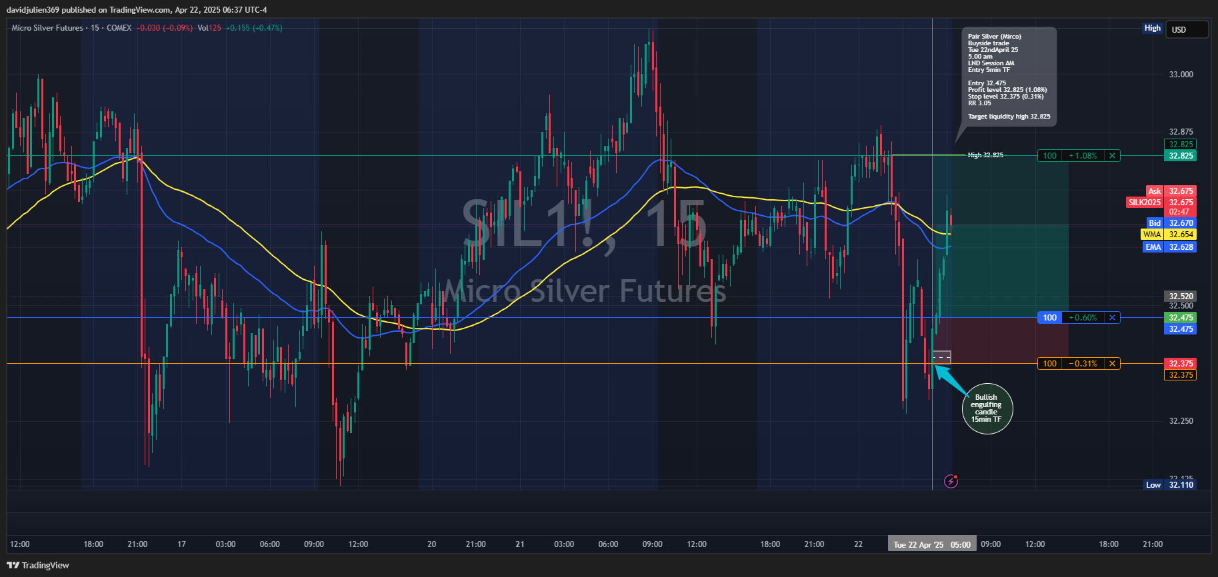Close the +1.08% take-profit order line
Screen dimensions: 1218x577
click(1112, 156)
